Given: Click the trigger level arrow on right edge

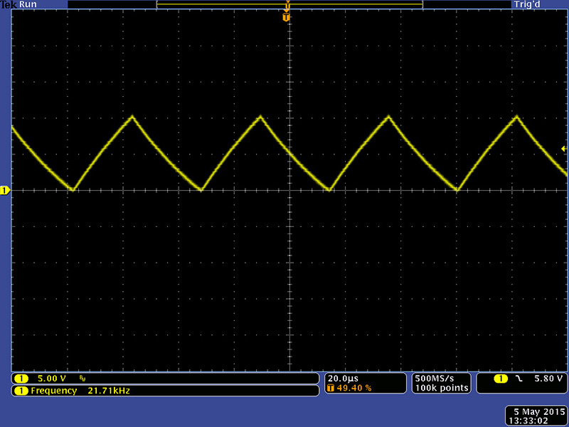Looking at the screenshot, I should 564,148.
